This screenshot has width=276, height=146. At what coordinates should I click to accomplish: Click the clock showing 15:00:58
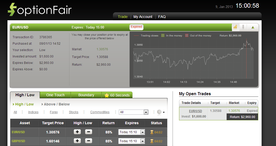pos(247,6)
